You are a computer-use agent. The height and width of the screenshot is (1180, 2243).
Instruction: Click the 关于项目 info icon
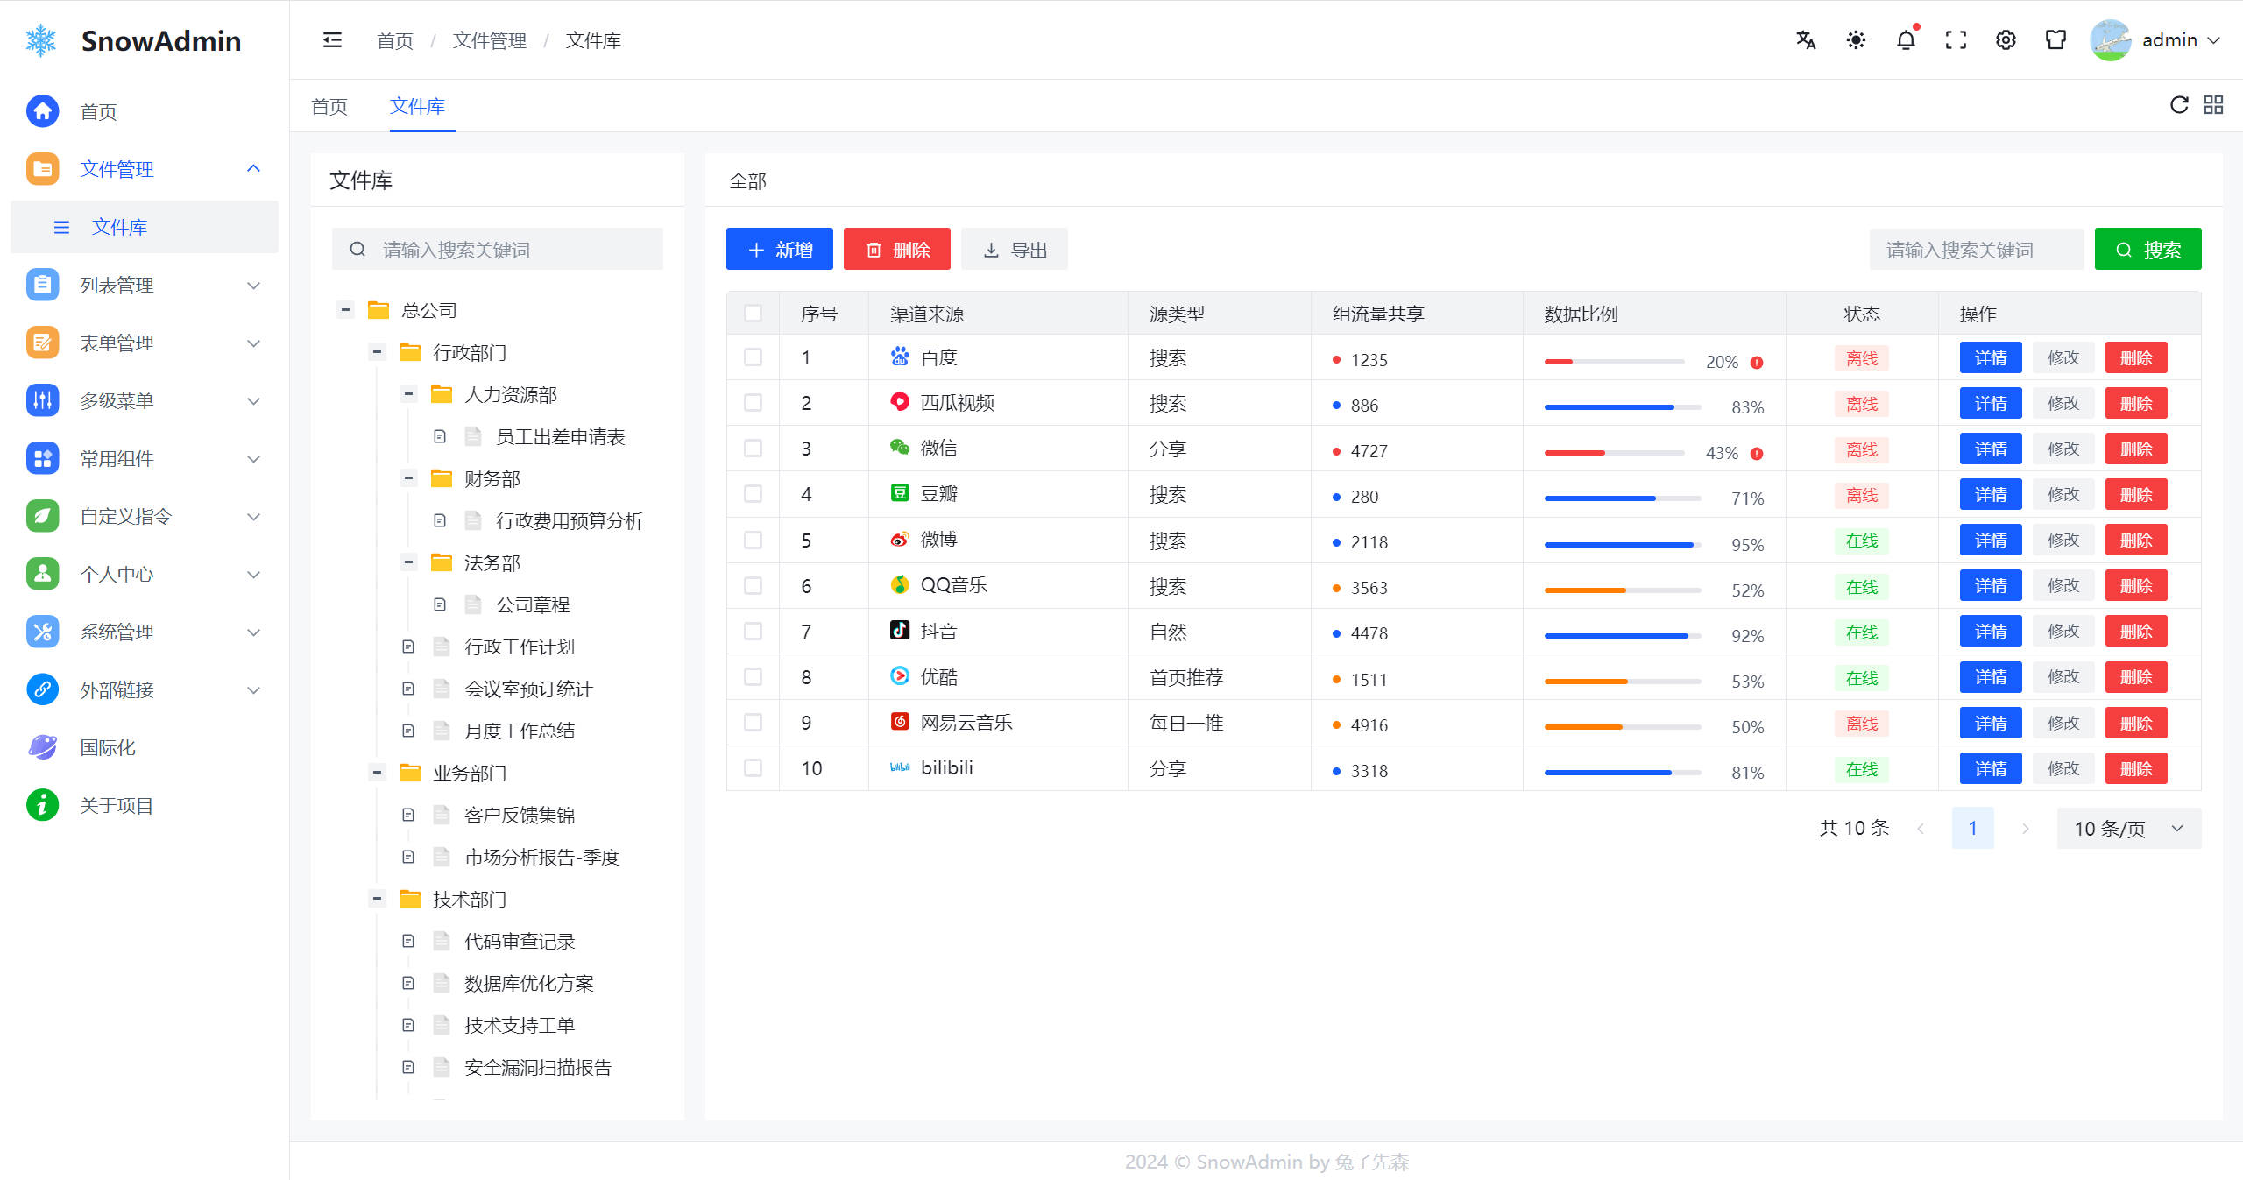(x=42, y=805)
